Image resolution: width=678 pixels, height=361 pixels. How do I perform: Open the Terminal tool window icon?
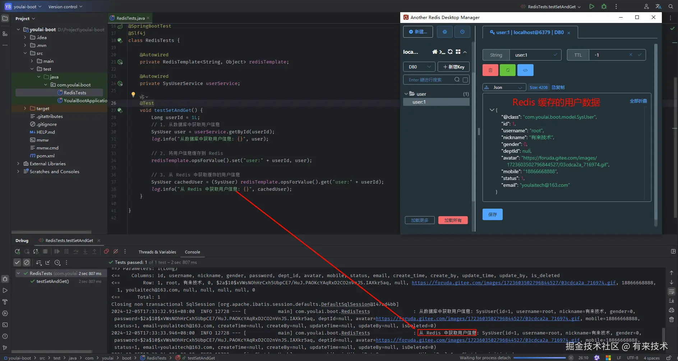[x=5, y=325]
